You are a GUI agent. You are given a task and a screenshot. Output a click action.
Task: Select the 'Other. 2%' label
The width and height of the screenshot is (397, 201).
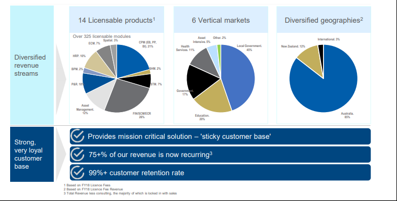[220, 38]
